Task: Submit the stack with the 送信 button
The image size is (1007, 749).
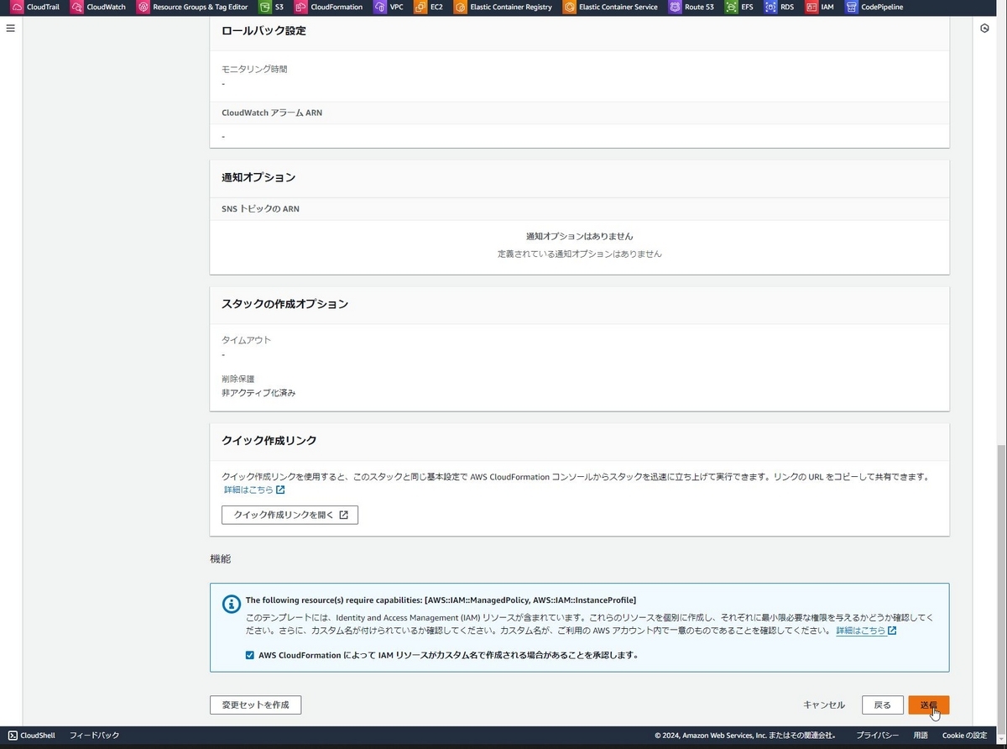Action: pyautogui.click(x=928, y=704)
